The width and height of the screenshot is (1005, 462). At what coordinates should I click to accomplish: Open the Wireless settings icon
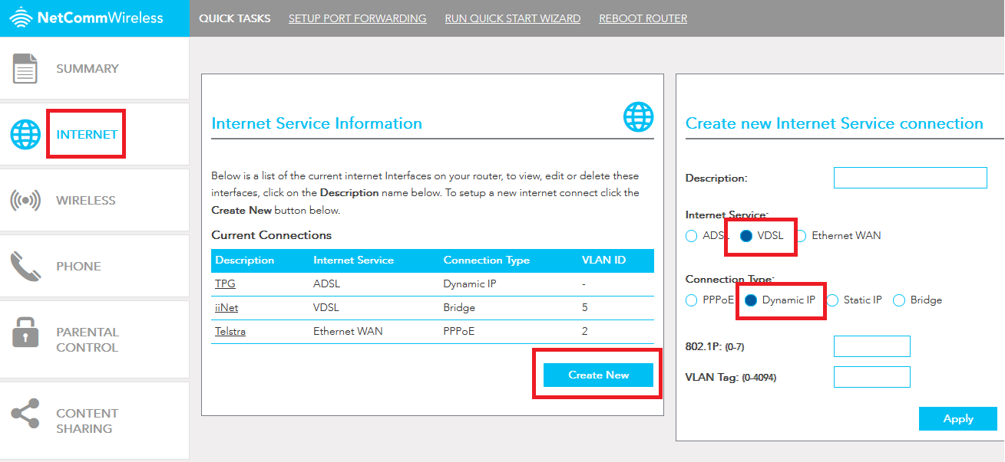click(25, 200)
